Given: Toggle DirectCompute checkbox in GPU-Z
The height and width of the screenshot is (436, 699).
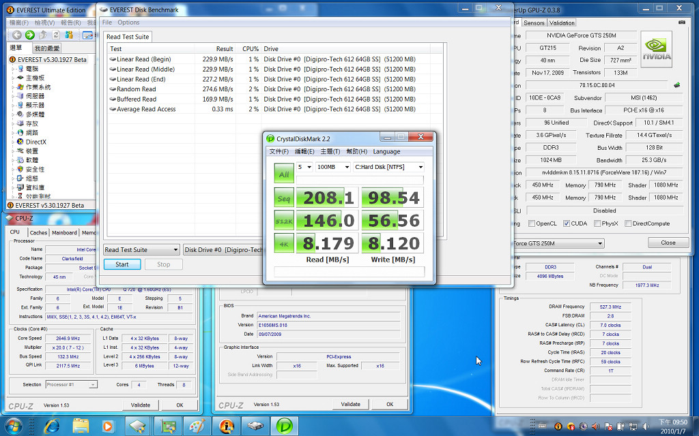Looking at the screenshot, I should [628, 223].
